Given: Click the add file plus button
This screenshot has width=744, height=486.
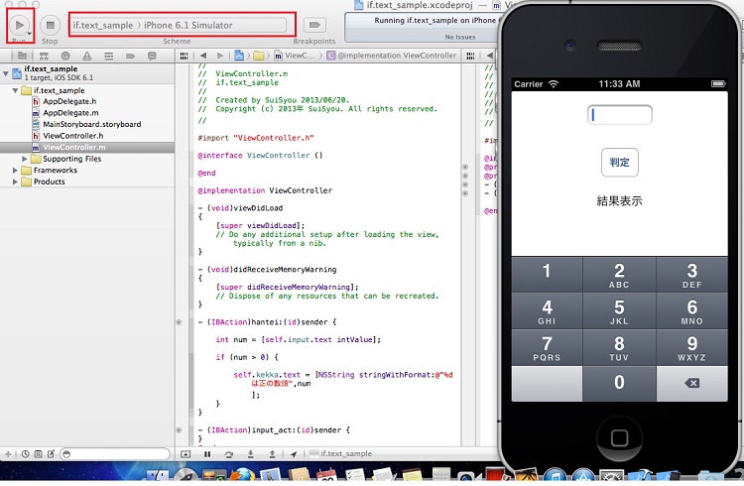Looking at the screenshot, I should pos(8,453).
